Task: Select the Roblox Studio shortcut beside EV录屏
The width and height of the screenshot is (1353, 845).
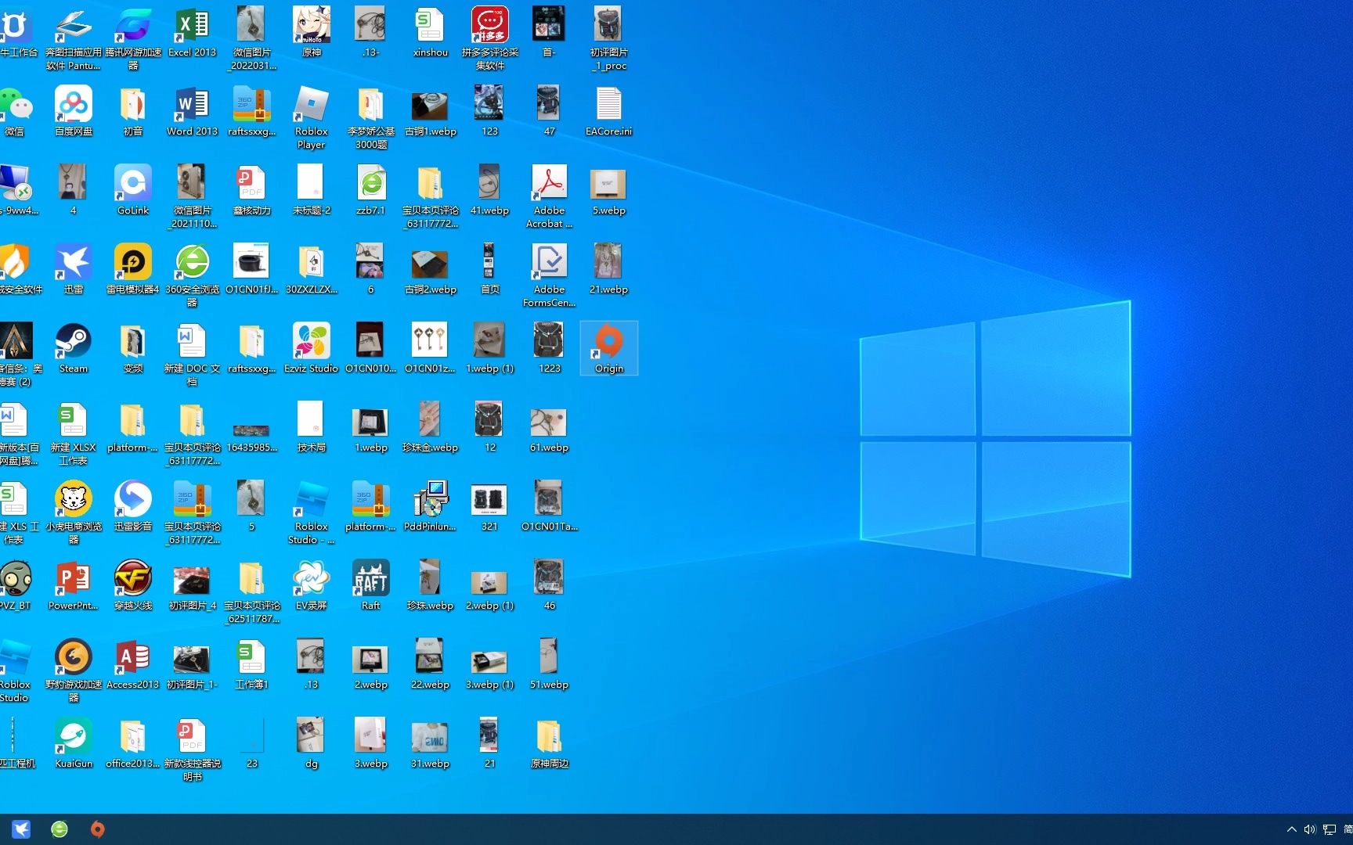Action: point(311,512)
